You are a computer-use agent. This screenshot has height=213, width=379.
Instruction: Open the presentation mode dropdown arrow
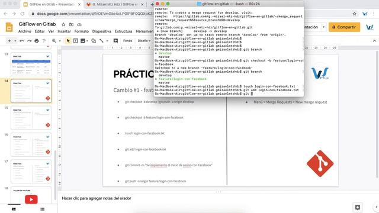click(324, 27)
